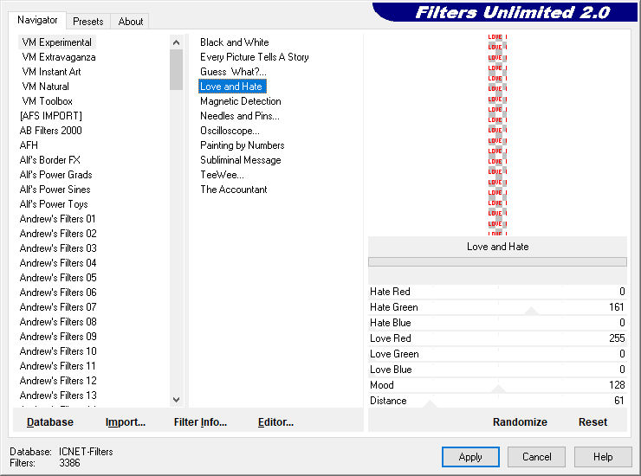Click the Hate Blue slider
Viewport: 641px width, 476px height.
(x=497, y=322)
